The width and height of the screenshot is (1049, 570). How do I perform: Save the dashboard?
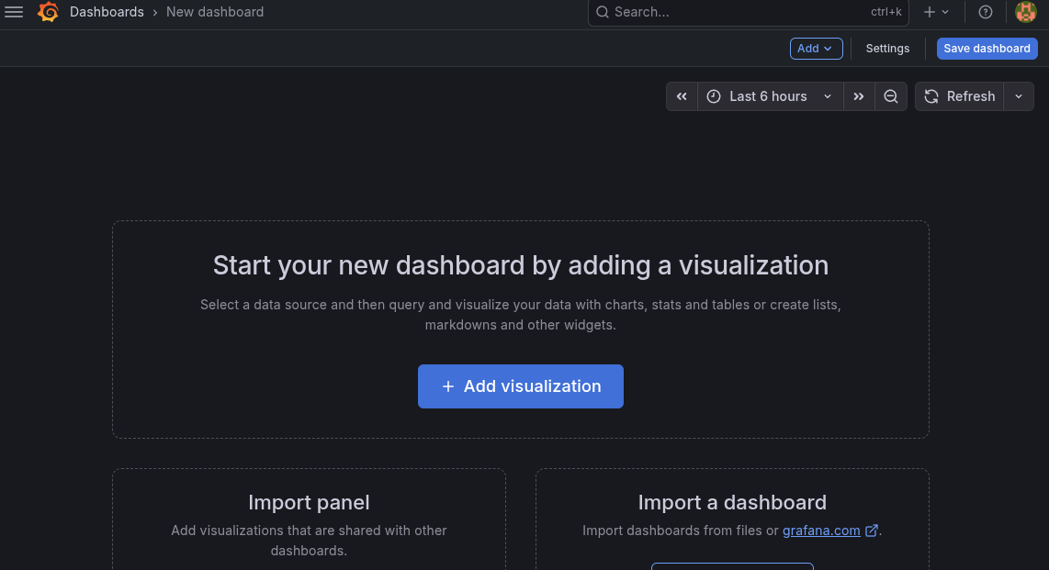tap(987, 48)
